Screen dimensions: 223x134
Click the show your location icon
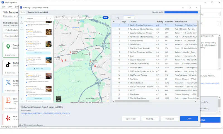108,94
